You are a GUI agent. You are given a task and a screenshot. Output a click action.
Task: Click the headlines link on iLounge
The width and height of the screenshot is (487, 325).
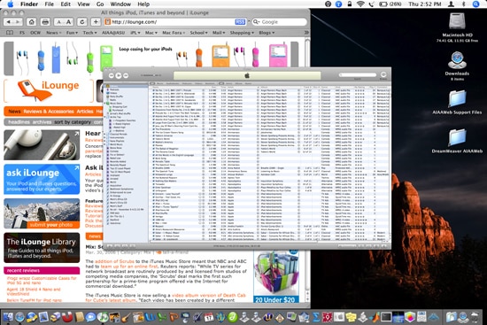[x=19, y=122]
